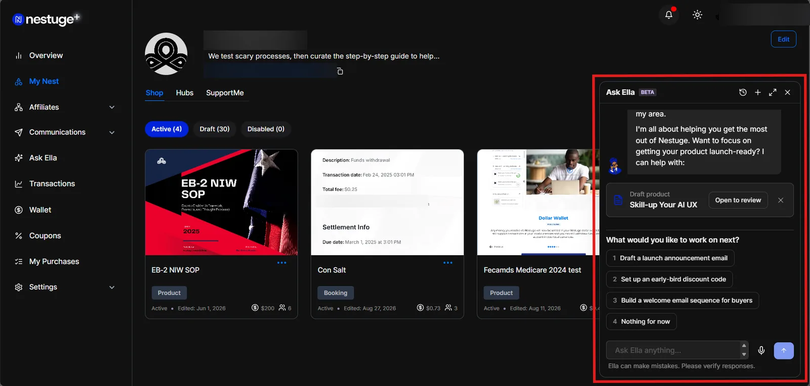Choose Set up an early-bird discount code
This screenshot has width=810, height=386.
click(669, 279)
